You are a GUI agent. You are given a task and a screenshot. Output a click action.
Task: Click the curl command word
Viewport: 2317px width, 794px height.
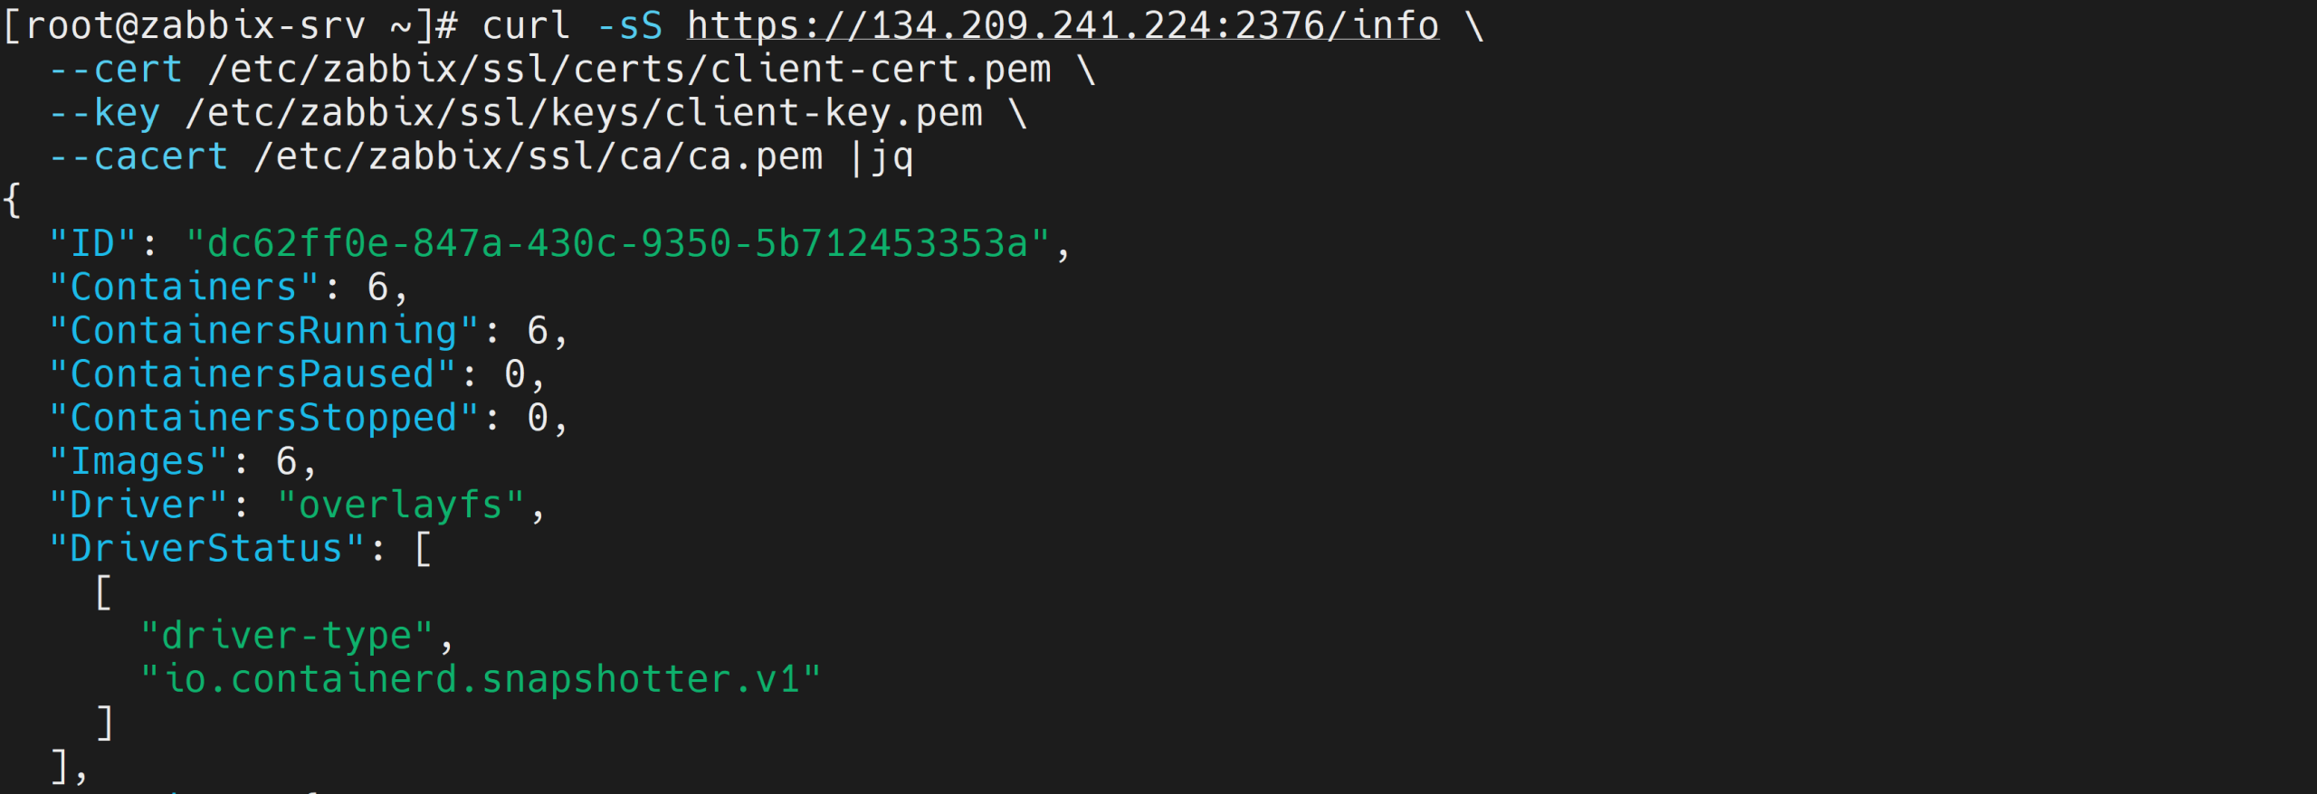click(x=526, y=25)
